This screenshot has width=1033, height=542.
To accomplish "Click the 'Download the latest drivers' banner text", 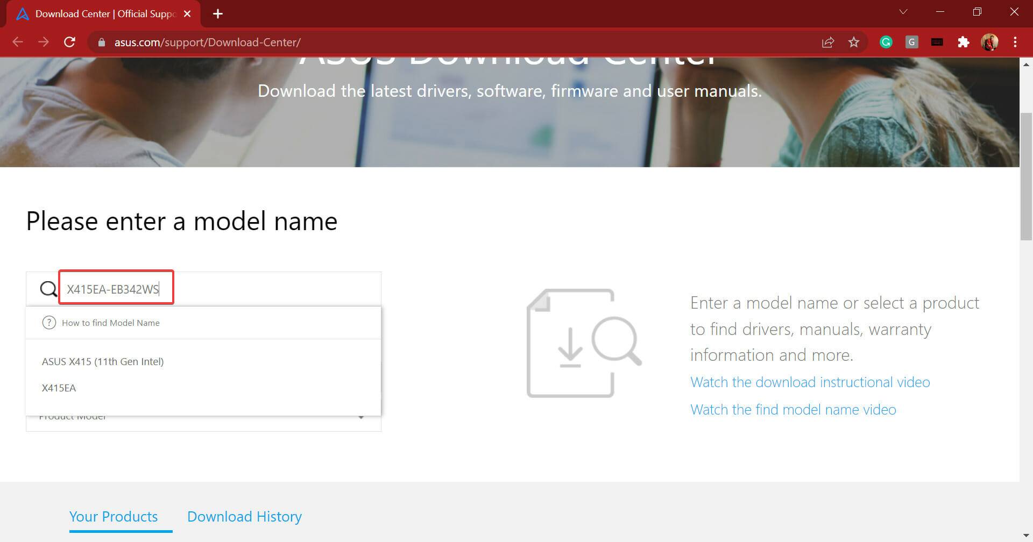I will (510, 91).
